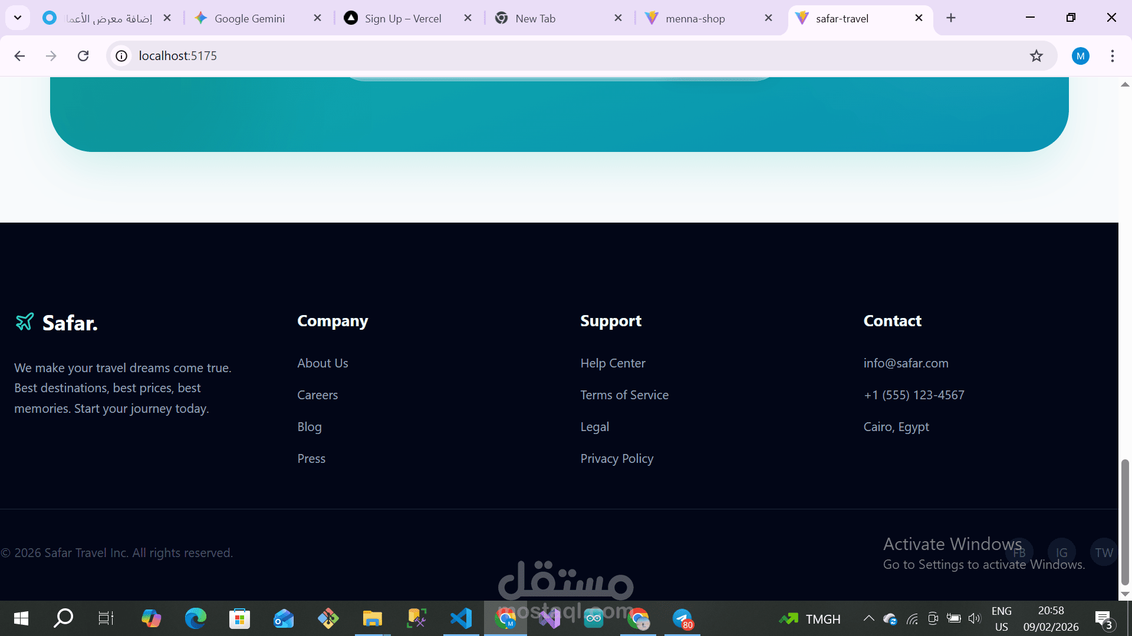Open the Privacy Policy link
The width and height of the screenshot is (1132, 636).
click(x=617, y=459)
